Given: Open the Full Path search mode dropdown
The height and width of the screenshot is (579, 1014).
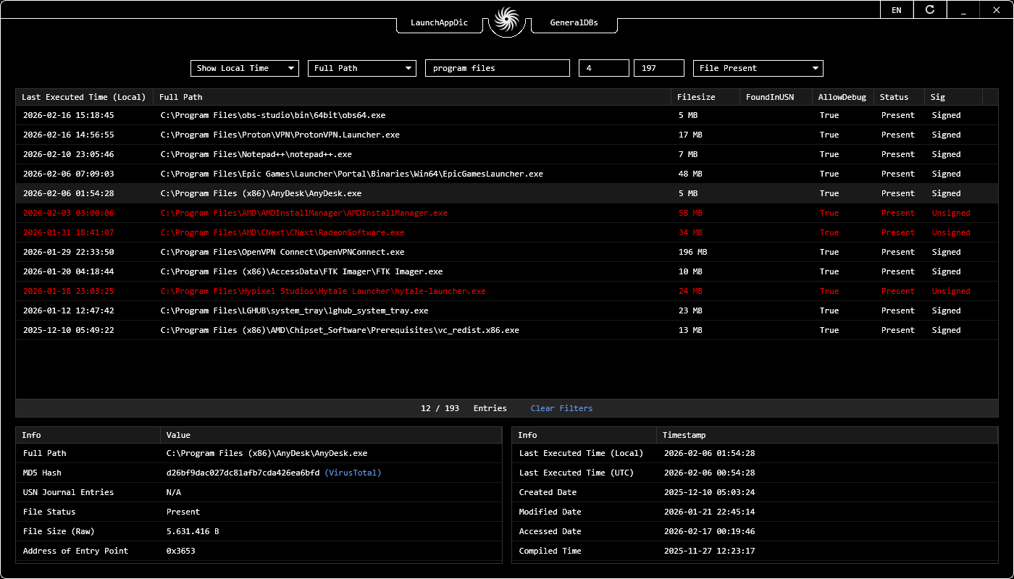Looking at the screenshot, I should (361, 67).
